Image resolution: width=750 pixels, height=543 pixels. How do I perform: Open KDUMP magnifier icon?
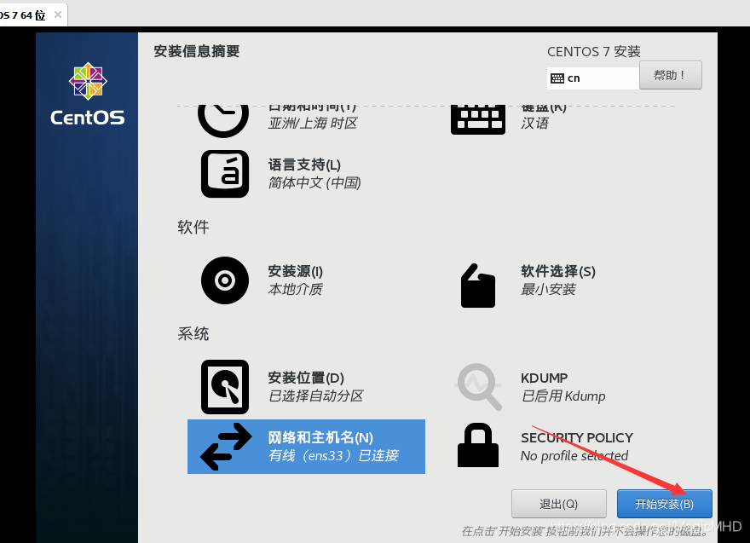478,386
